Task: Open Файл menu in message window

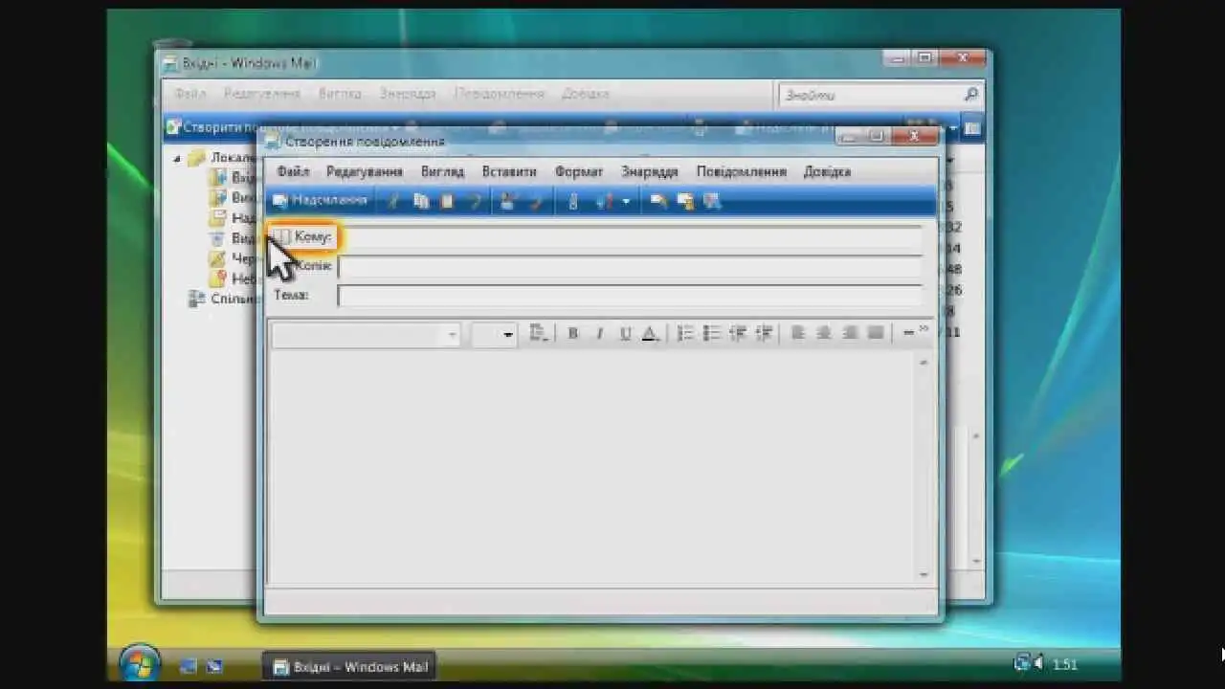Action: click(293, 172)
